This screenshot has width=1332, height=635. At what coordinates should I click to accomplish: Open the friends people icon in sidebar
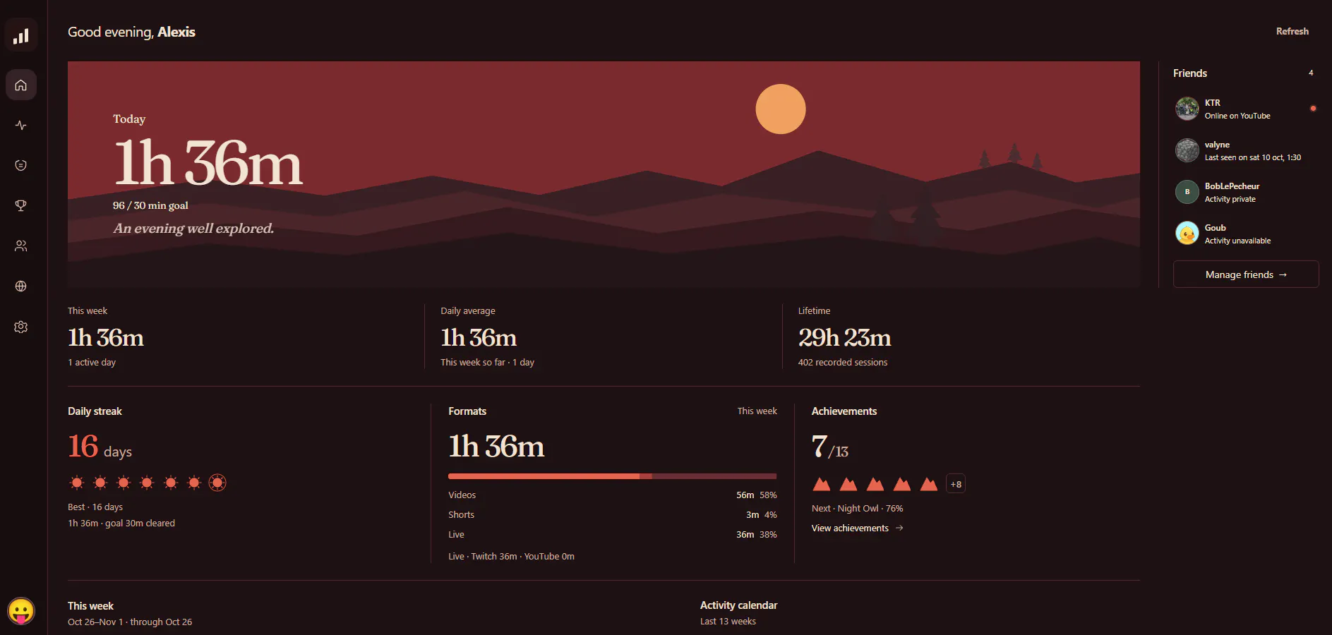pyautogui.click(x=21, y=246)
